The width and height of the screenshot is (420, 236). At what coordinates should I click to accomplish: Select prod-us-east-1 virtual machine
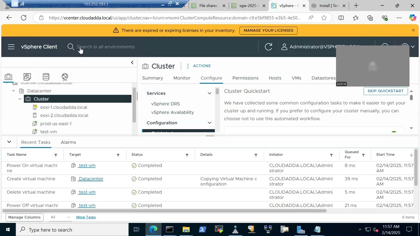[x=56, y=124]
